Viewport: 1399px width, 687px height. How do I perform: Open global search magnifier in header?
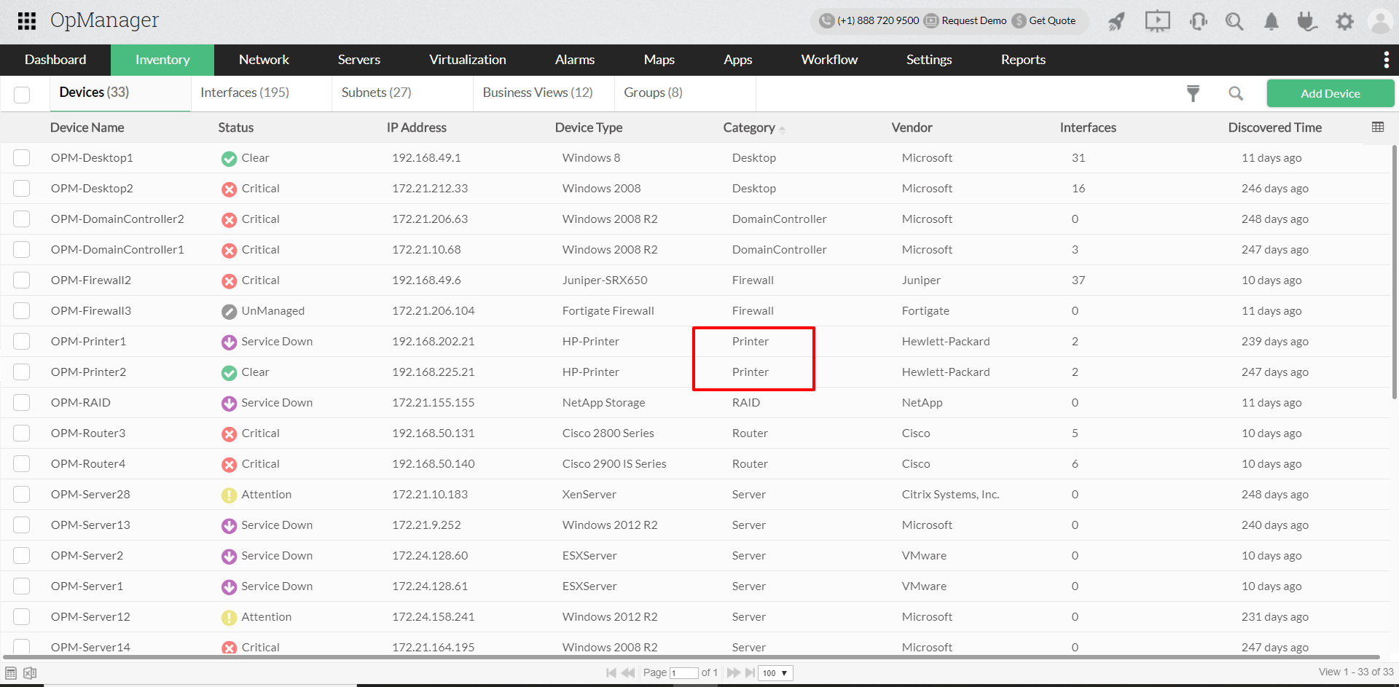(x=1234, y=21)
